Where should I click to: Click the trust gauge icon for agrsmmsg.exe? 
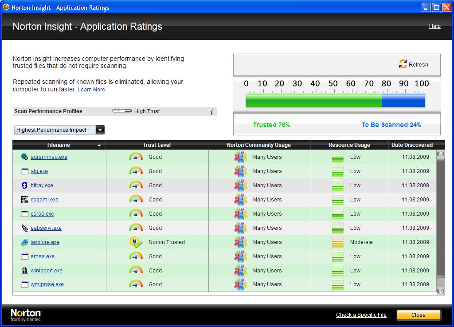click(x=136, y=157)
